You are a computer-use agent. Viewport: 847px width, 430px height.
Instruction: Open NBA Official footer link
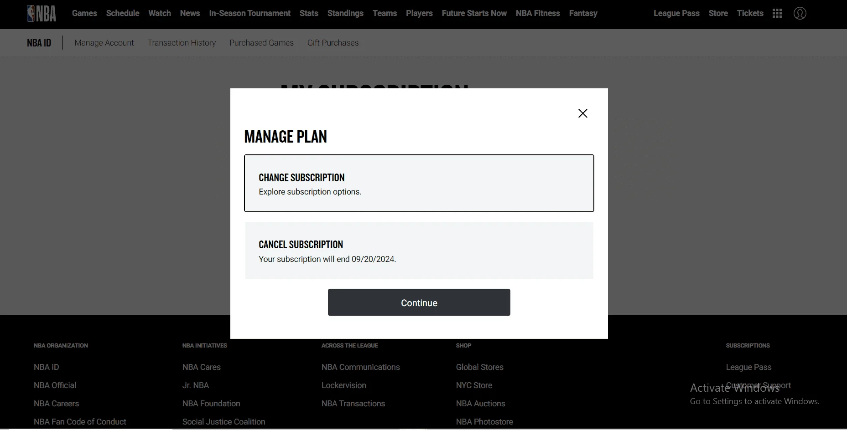click(x=55, y=385)
